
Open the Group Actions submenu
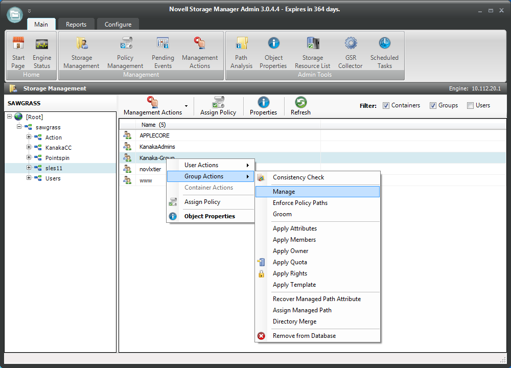210,176
